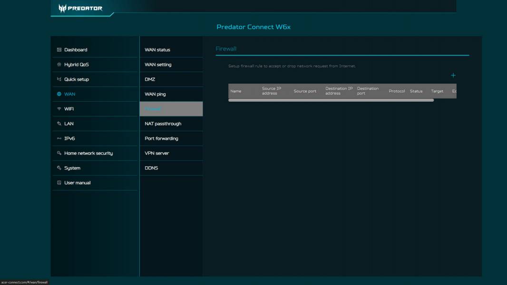Open the IPv6 section icon
The image size is (507, 285).
tap(58, 138)
